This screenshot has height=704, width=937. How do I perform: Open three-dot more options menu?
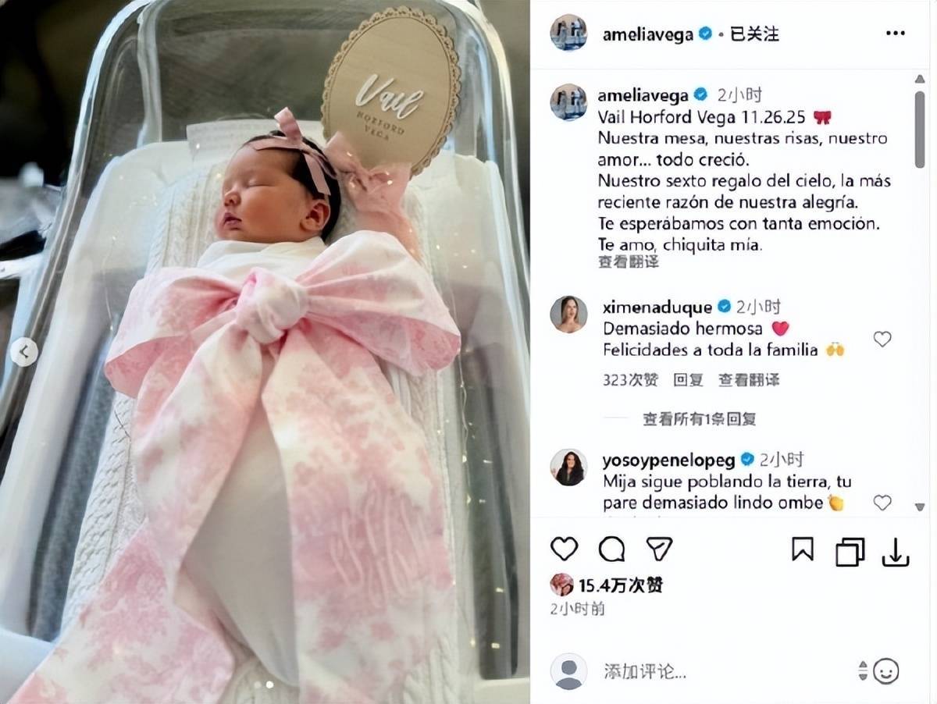coord(896,34)
